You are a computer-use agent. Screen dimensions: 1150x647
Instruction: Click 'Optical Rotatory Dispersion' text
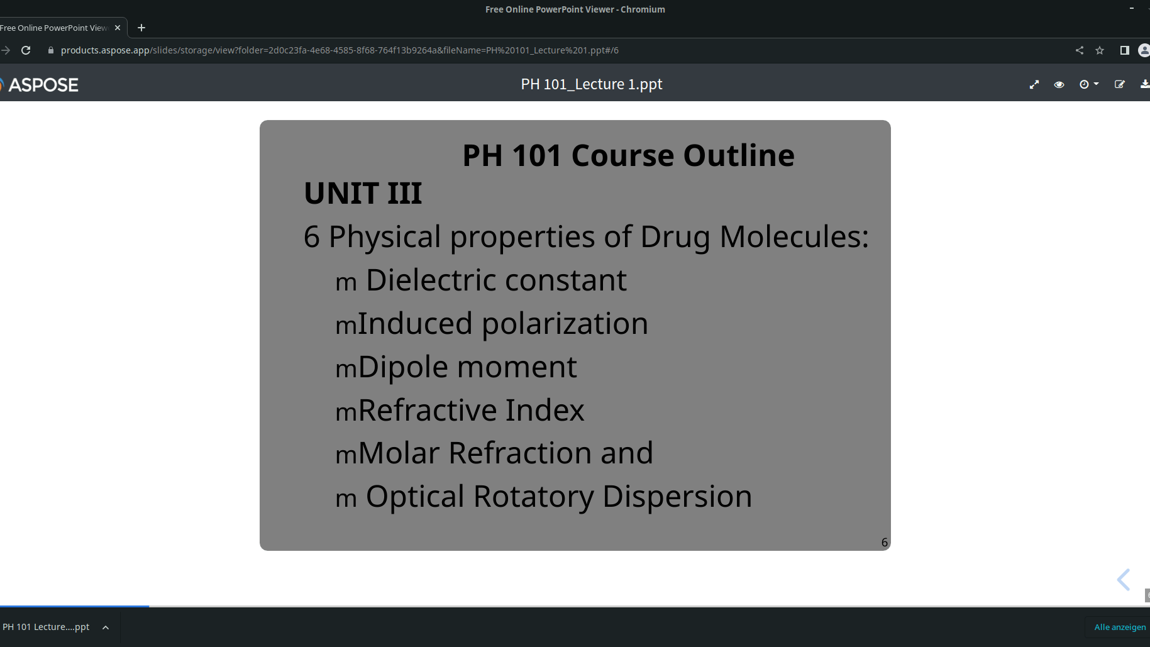click(559, 497)
